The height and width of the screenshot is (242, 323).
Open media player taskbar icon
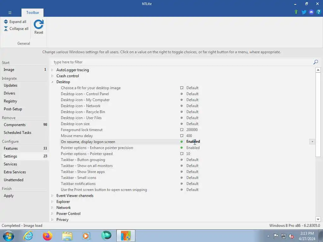tap(86, 236)
